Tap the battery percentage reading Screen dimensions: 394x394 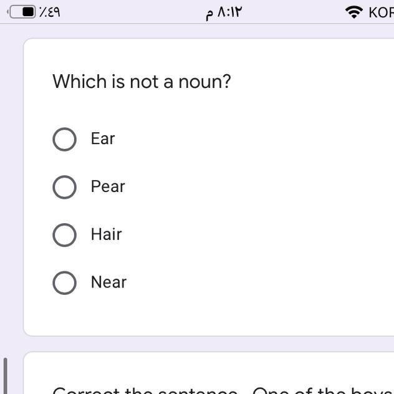pos(50,12)
